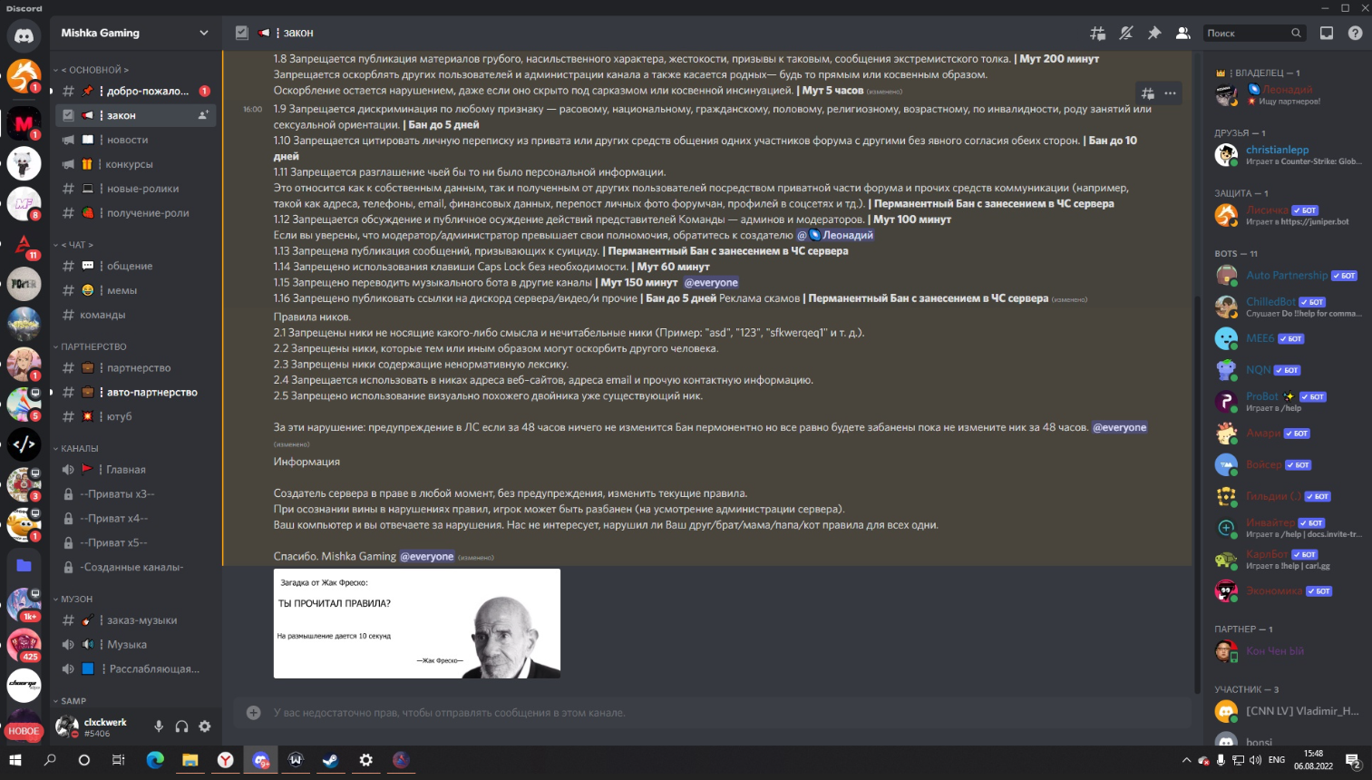
Task: Open ProBot member entry
Action: [x=1288, y=402]
